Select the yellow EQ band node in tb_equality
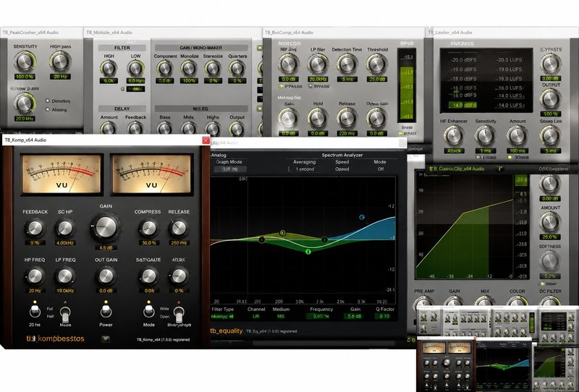 283,233
